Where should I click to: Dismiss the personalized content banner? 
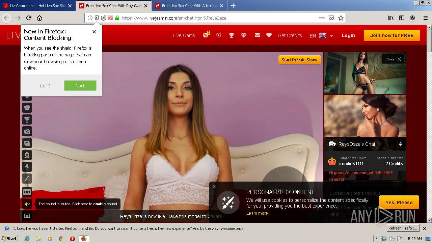tap(214, 186)
